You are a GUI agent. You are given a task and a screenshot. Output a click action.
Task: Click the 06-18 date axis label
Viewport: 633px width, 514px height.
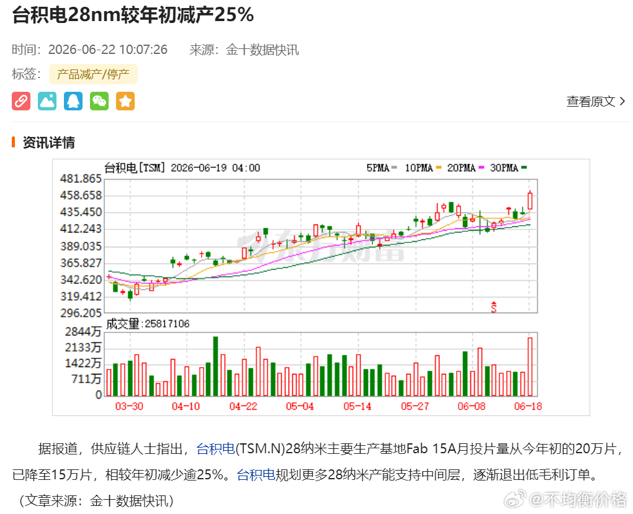coord(528,406)
